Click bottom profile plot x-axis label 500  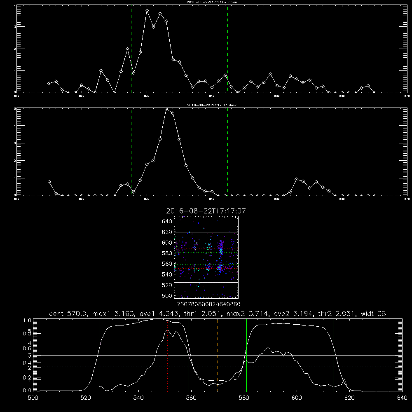(33, 398)
